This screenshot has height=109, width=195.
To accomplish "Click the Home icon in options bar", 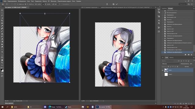I will (x=3, y=4).
